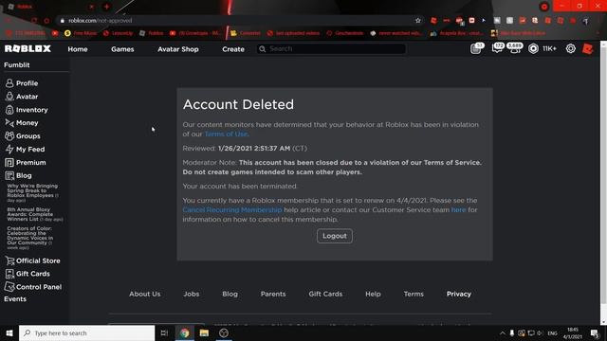Image resolution: width=607 pixels, height=341 pixels.
Task: Open Privacy in the footer
Action: click(x=459, y=294)
